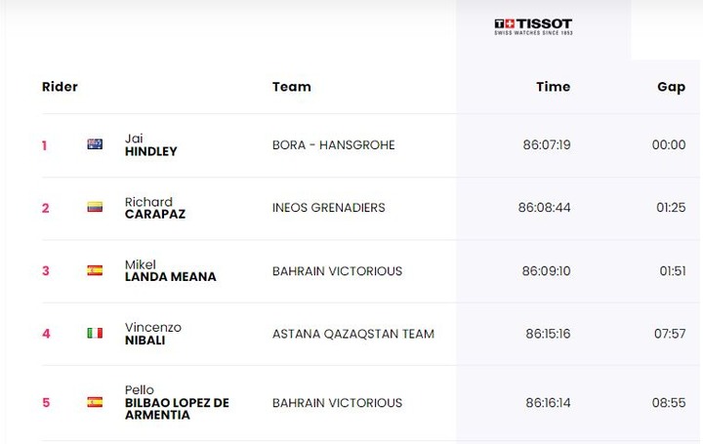This screenshot has width=703, height=444.
Task: Click the Australian flag icon beside Jai Hindley
Action: (95, 144)
